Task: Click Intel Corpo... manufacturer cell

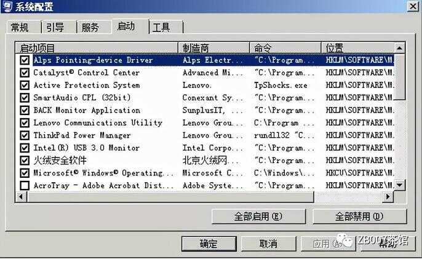Action: 212,148
